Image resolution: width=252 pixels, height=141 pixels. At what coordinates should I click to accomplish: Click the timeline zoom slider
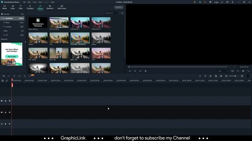tap(235, 76)
